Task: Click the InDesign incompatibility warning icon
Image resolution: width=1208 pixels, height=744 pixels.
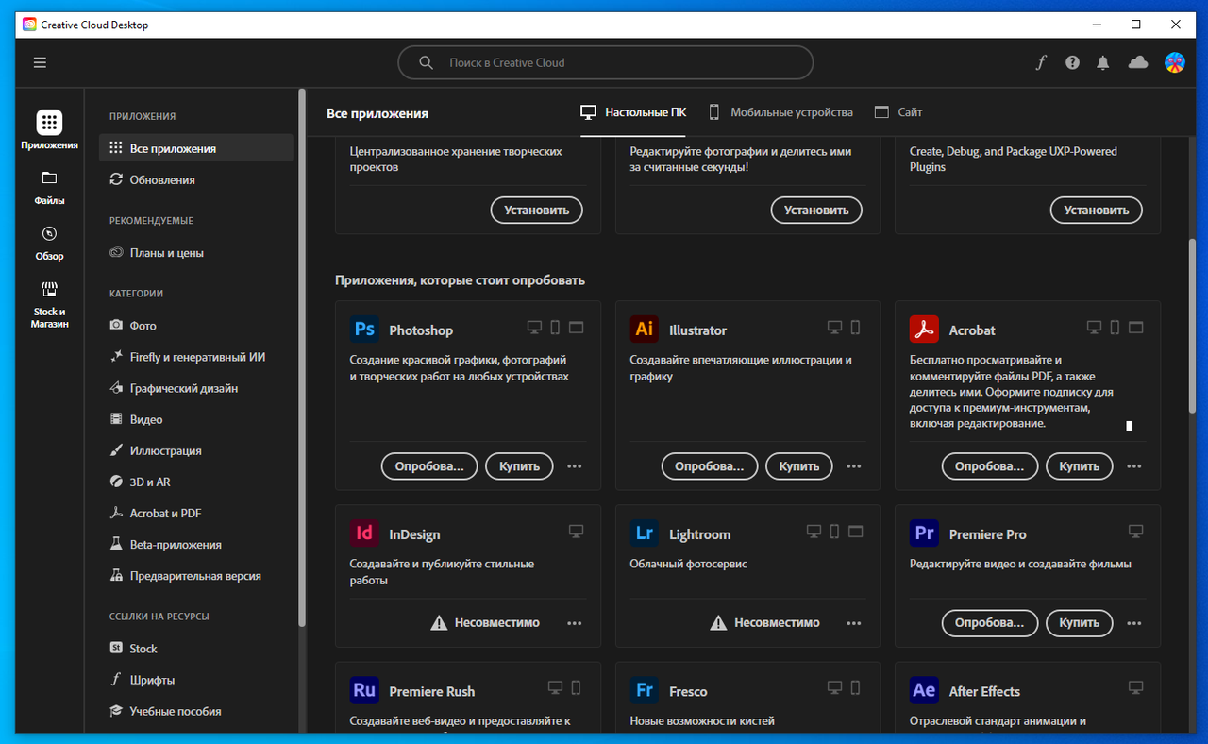Action: click(439, 623)
